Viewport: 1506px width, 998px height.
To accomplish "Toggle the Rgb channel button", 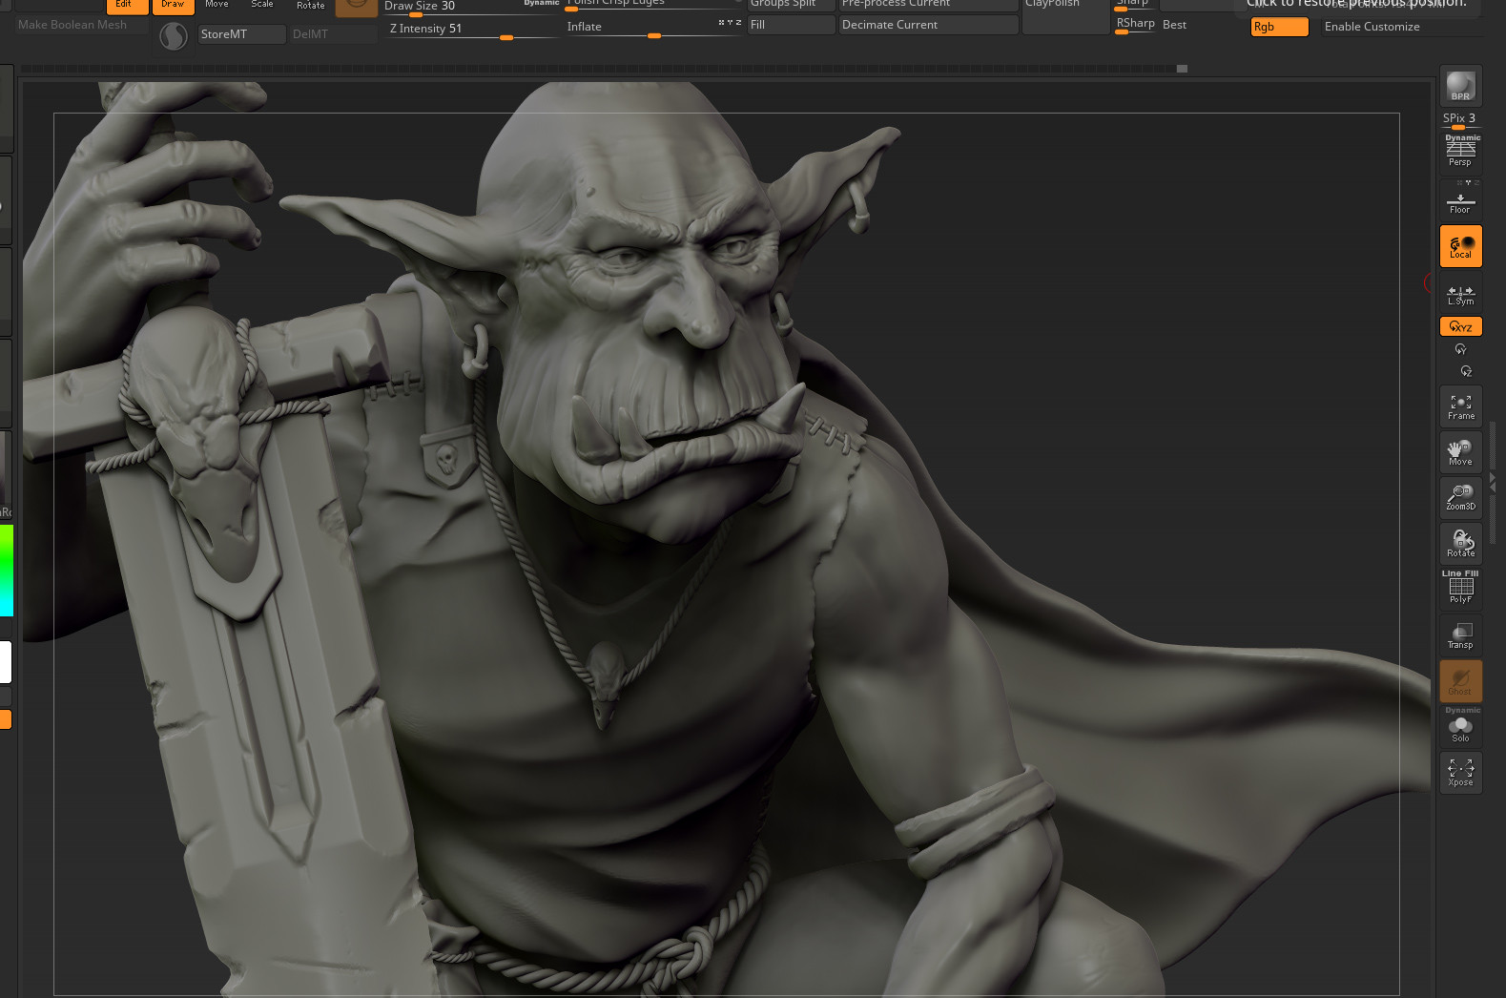I will click(1279, 27).
